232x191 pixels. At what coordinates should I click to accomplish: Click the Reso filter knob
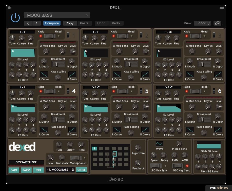81,145
